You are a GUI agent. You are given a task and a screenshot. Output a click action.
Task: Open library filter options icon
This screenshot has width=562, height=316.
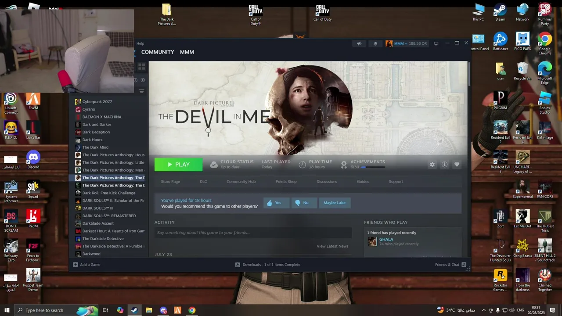pos(141,91)
